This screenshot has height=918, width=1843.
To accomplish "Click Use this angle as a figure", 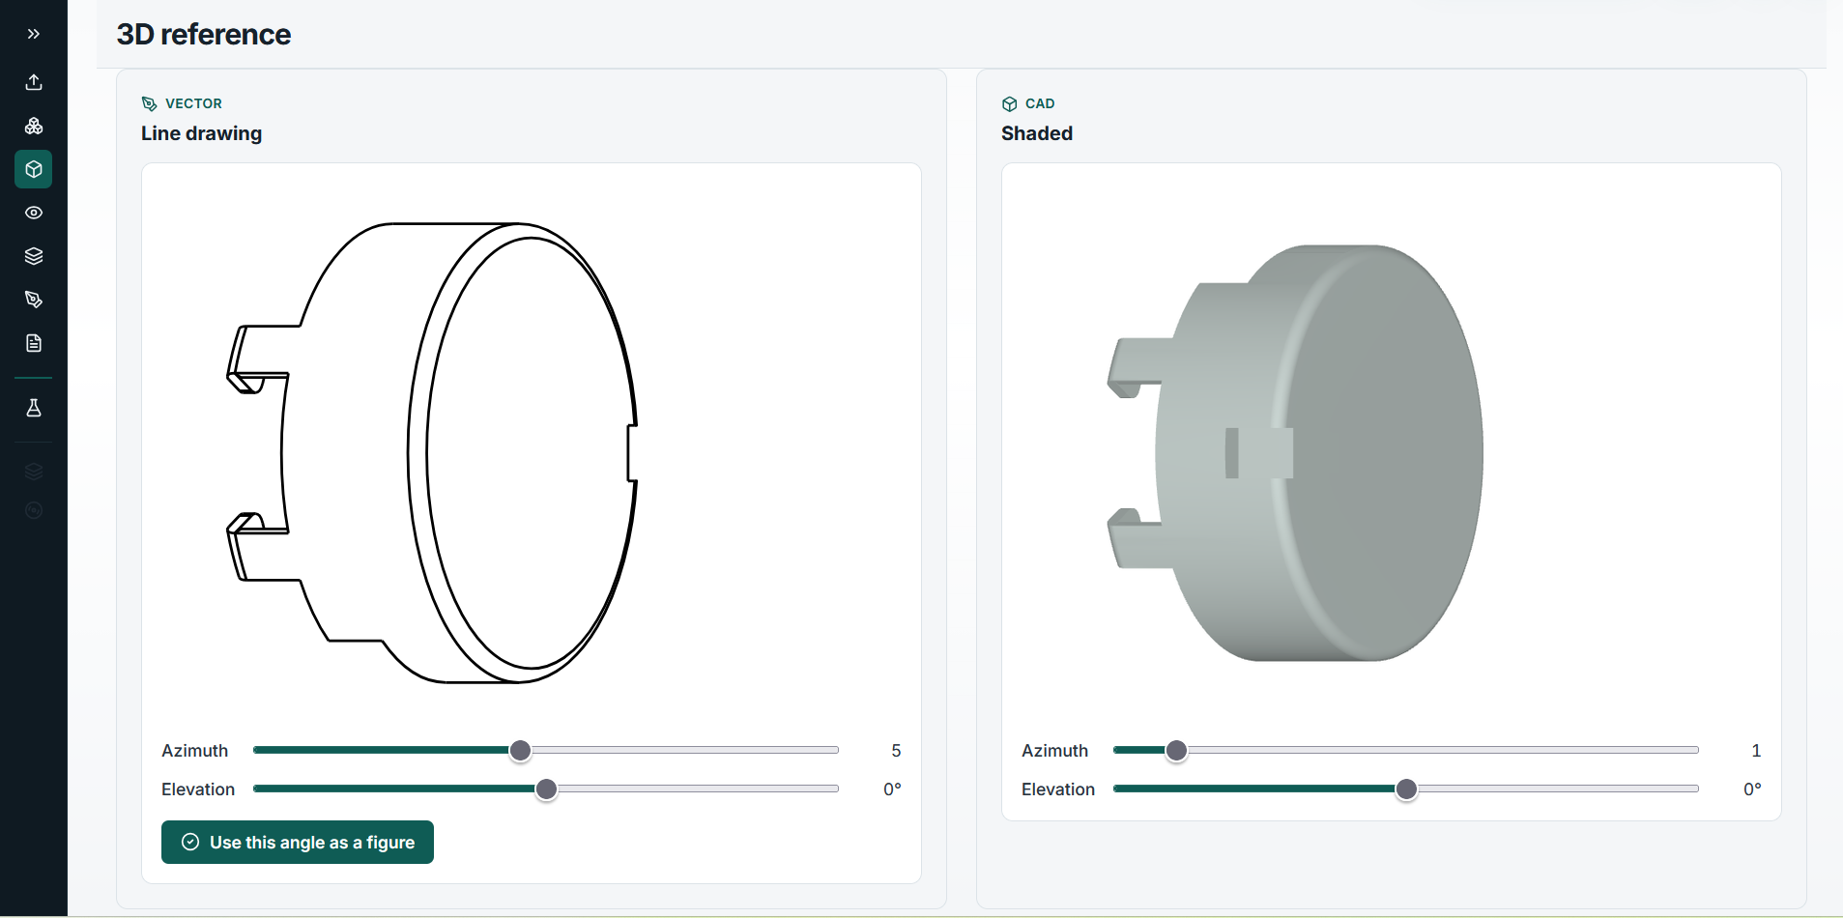I will [298, 843].
